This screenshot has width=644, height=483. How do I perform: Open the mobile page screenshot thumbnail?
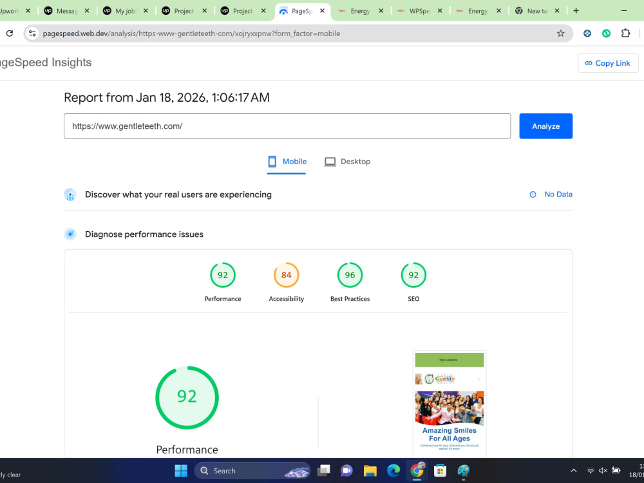coord(450,404)
